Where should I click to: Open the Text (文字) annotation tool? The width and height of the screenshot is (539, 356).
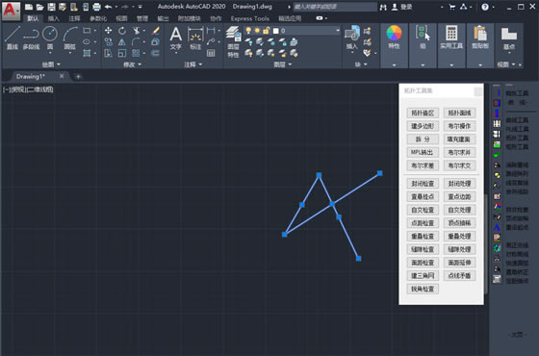point(175,38)
